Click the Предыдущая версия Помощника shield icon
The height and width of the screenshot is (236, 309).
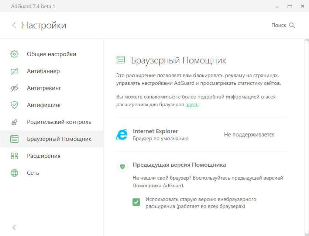point(123,166)
